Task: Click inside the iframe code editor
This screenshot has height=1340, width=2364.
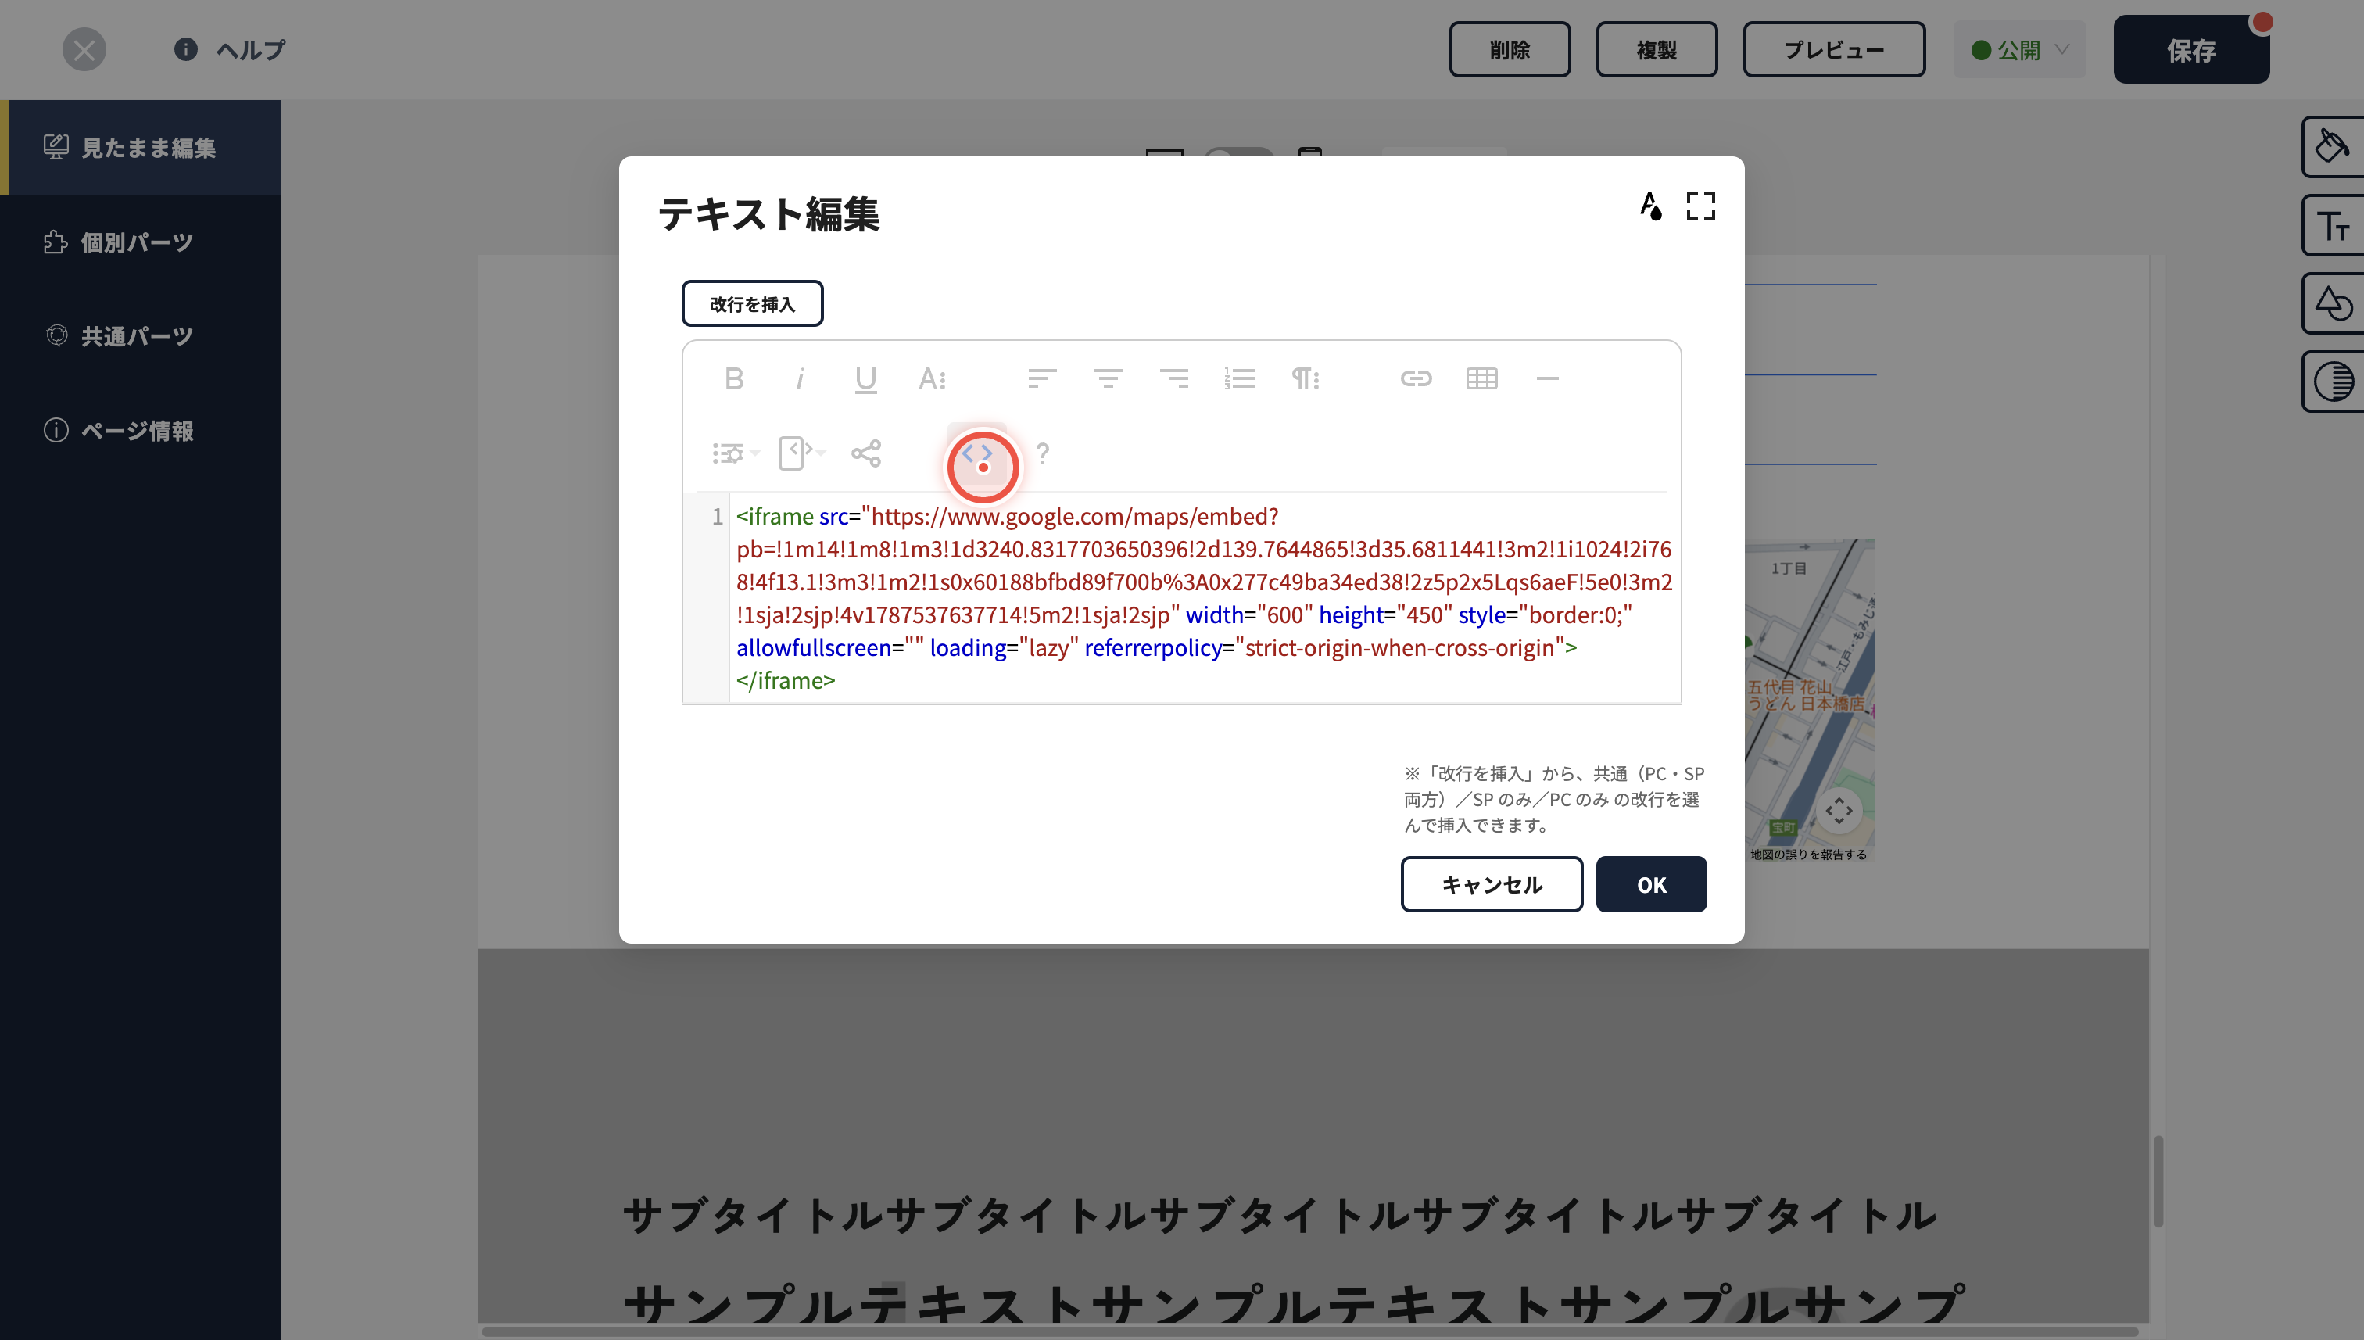Action: pos(1204,598)
